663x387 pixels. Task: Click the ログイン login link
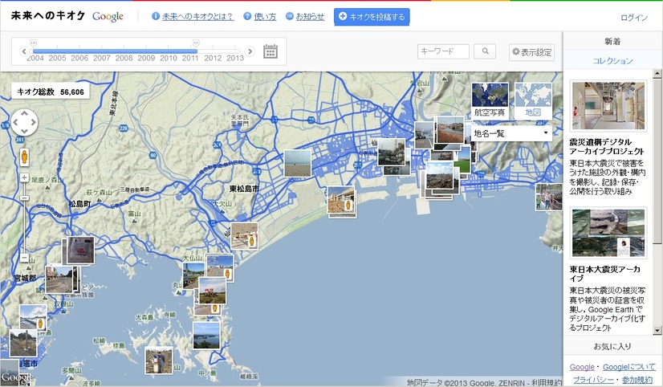tap(634, 17)
